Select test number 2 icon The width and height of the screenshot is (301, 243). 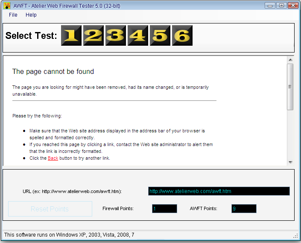click(x=94, y=35)
